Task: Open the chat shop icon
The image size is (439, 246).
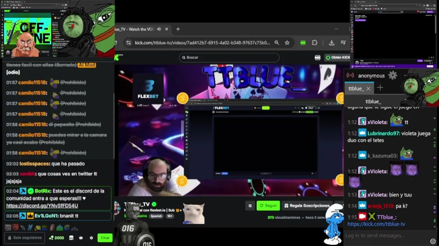Action: click(71, 238)
